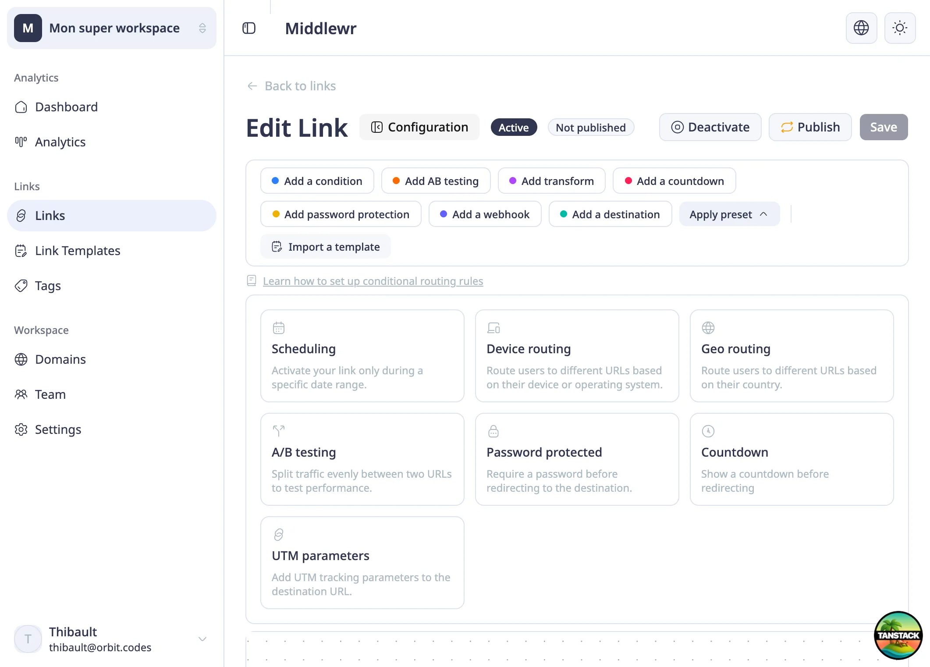Choose the Scheduling preset card
This screenshot has width=930, height=667.
pyautogui.click(x=362, y=356)
